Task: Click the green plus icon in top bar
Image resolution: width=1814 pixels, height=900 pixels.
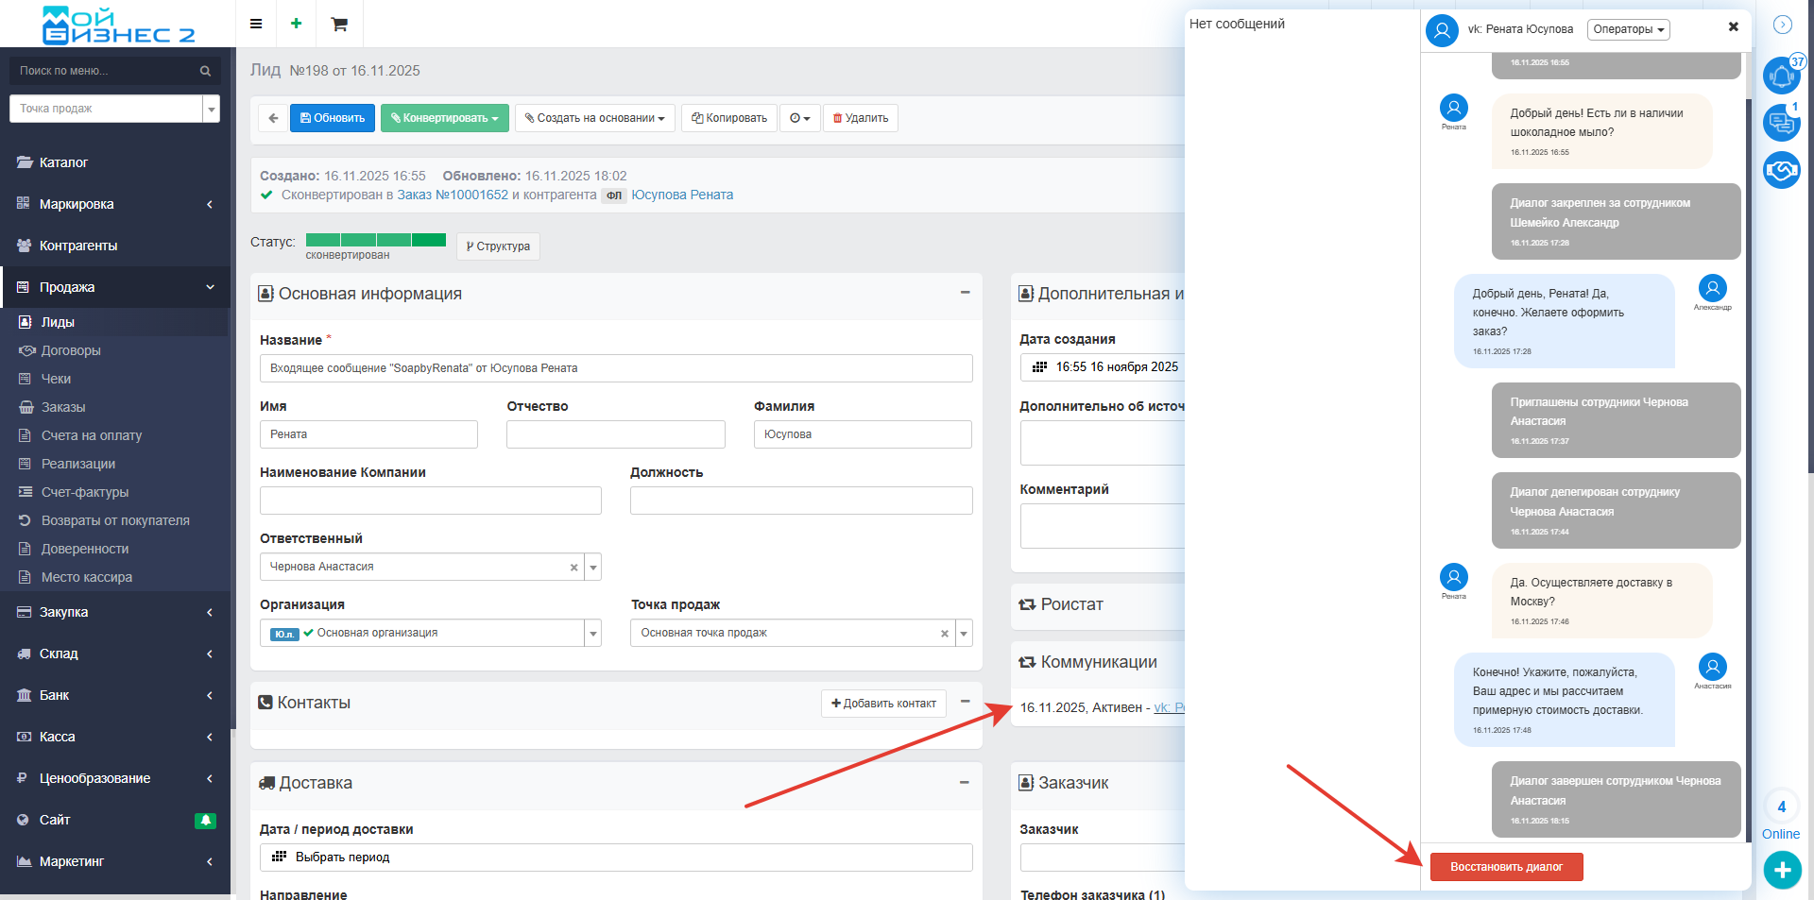Action: pyautogui.click(x=296, y=24)
